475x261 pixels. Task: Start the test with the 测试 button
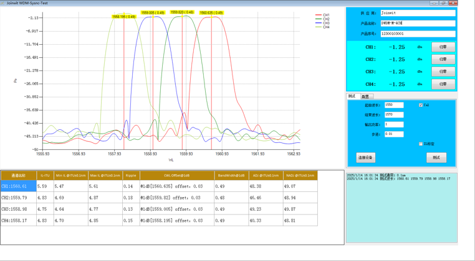tap(436, 158)
